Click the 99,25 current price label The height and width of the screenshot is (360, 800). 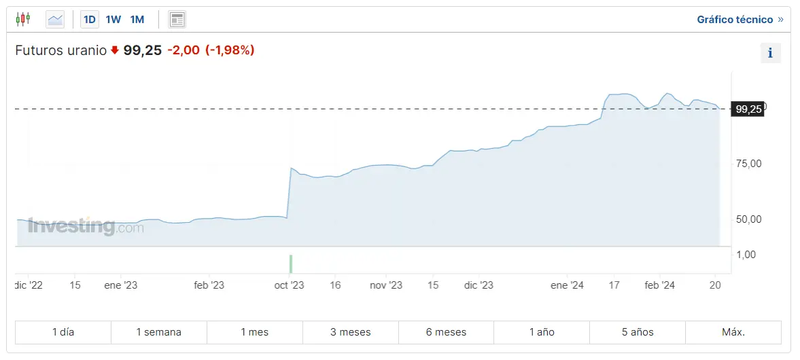(x=748, y=109)
